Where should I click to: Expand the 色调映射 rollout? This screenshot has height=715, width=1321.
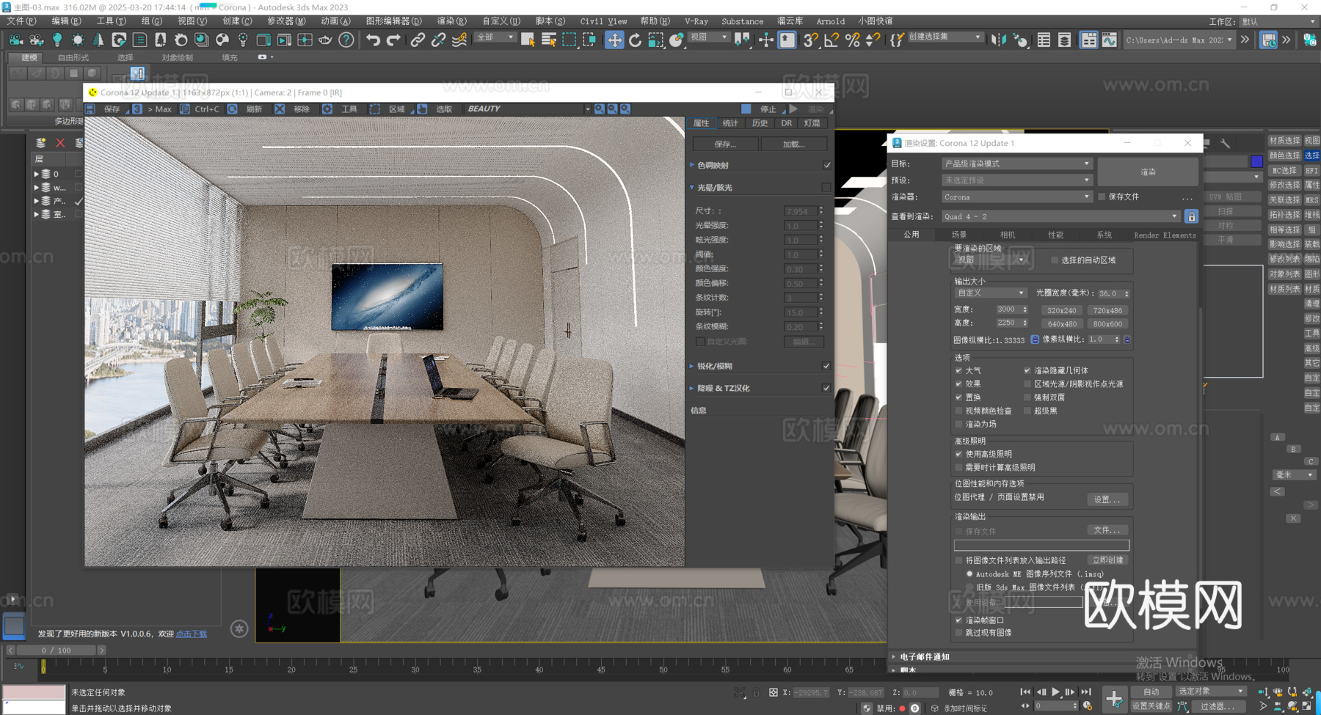tap(692, 165)
